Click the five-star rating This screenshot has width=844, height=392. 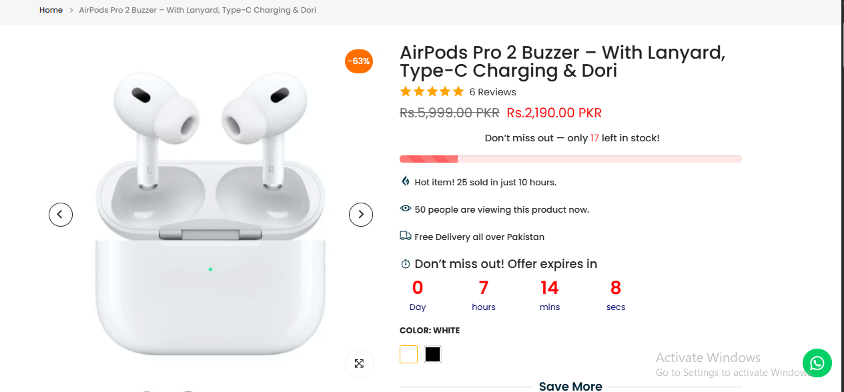pyautogui.click(x=432, y=92)
